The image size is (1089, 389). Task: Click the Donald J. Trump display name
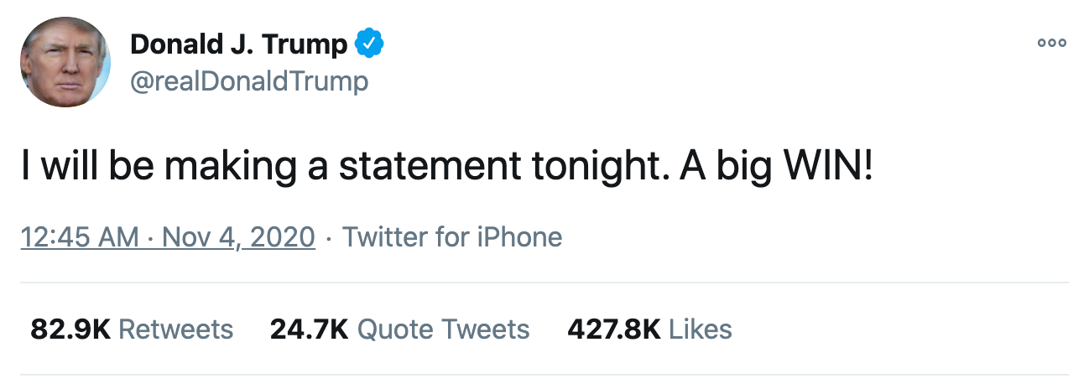pos(238,44)
